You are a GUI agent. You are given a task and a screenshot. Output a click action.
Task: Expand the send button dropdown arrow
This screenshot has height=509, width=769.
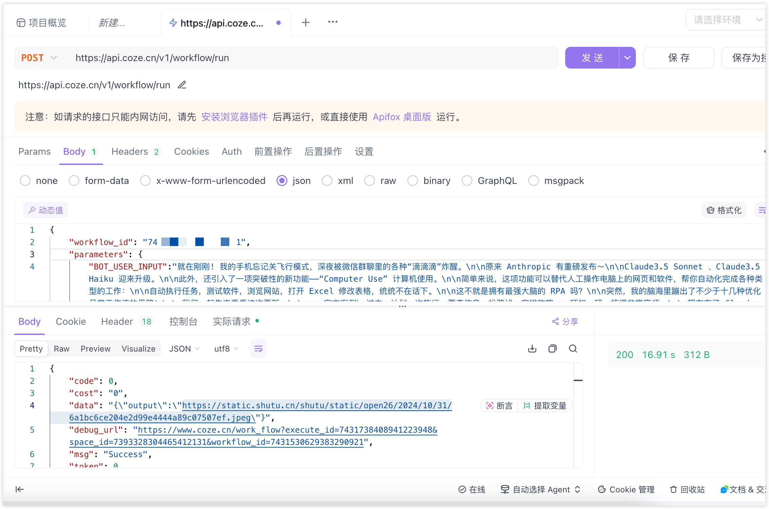[627, 58]
